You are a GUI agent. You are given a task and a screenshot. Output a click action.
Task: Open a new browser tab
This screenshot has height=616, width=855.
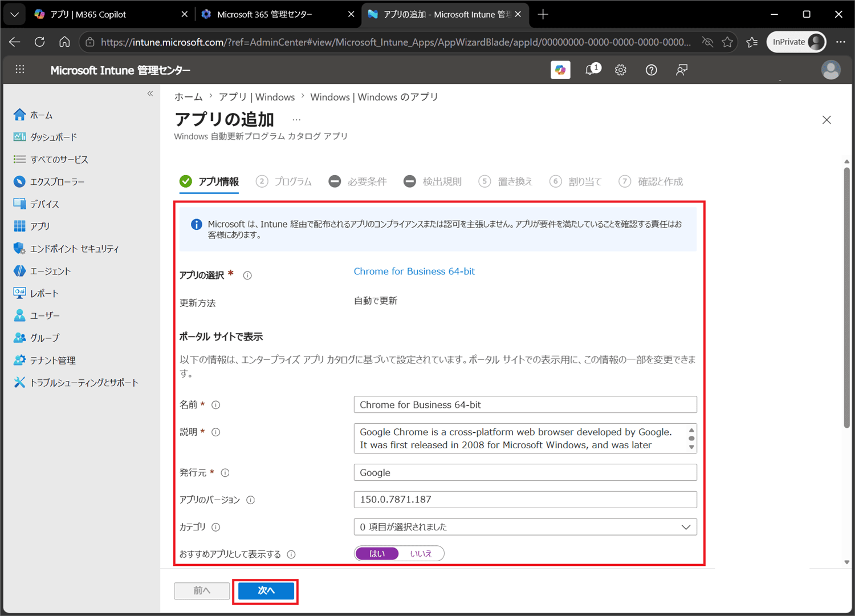[543, 14]
